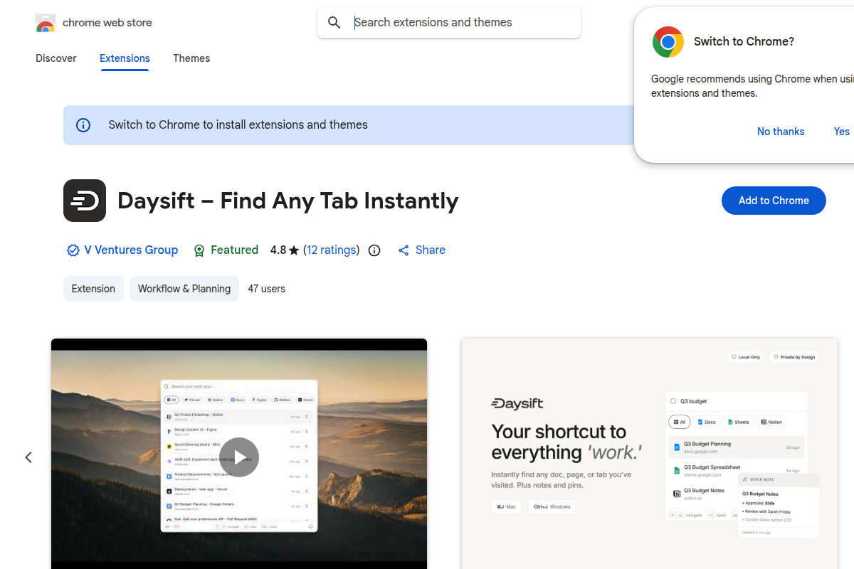Click the Daysift extension logo icon

[85, 201]
